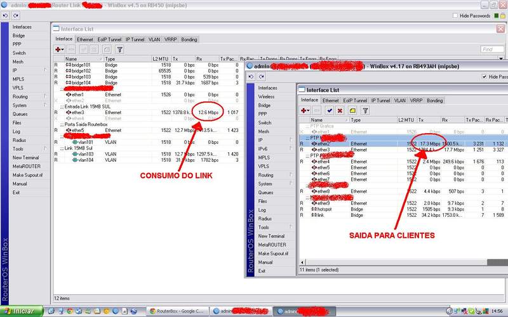Open Queues in the back window sidebar

click(x=20, y=114)
